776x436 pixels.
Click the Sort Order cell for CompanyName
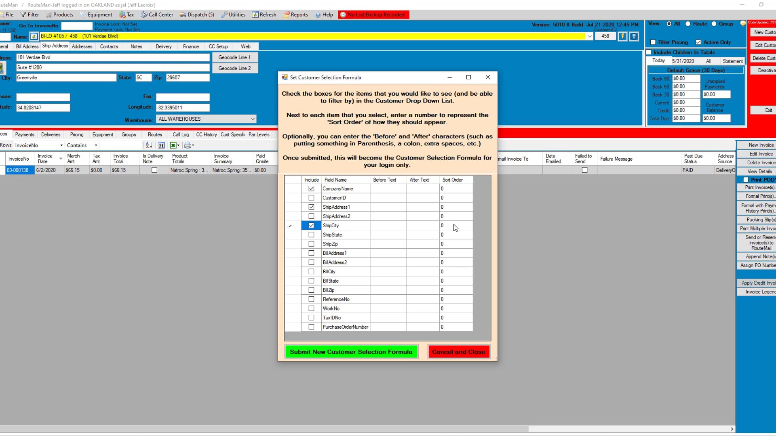456,189
